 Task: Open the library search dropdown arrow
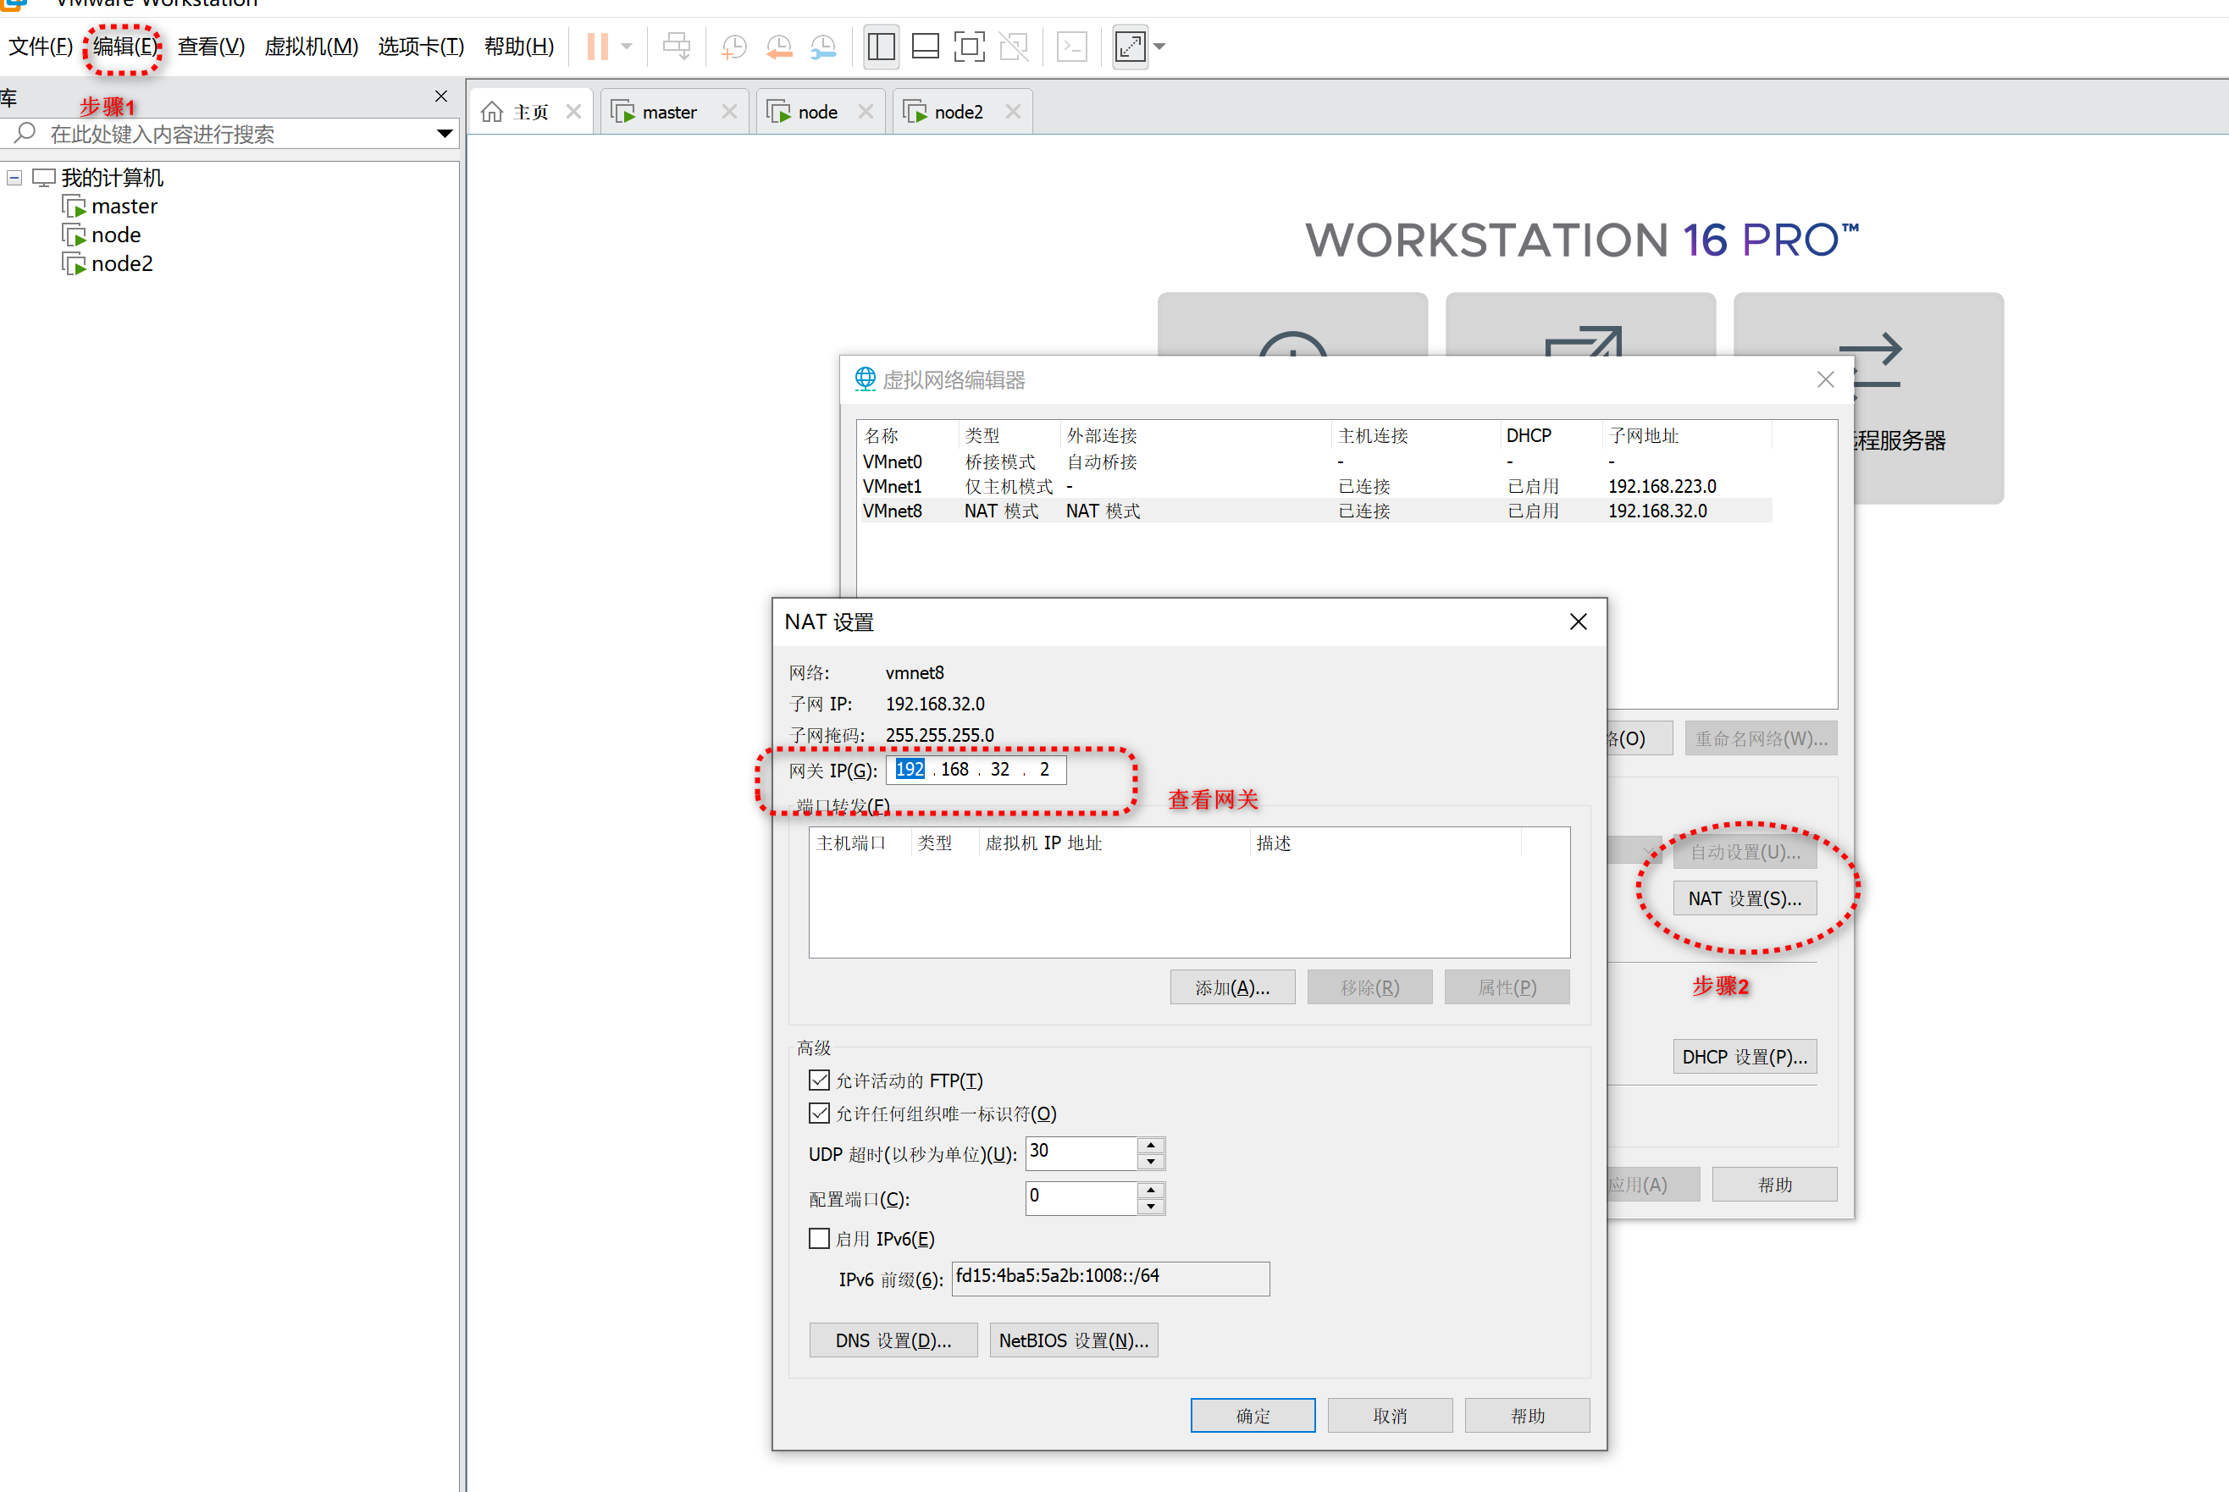[445, 134]
